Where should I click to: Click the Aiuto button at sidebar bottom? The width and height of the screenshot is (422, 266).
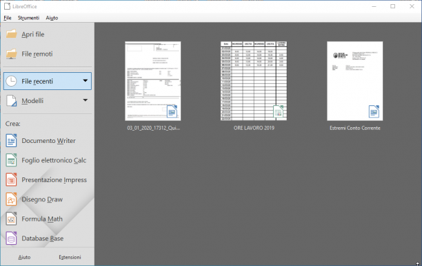click(x=24, y=257)
